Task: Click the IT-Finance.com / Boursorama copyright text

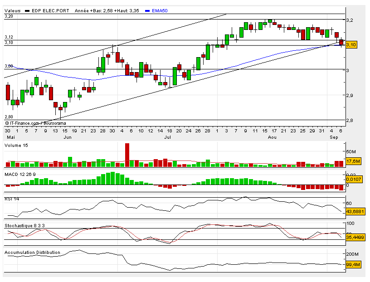Action: (x=35, y=123)
